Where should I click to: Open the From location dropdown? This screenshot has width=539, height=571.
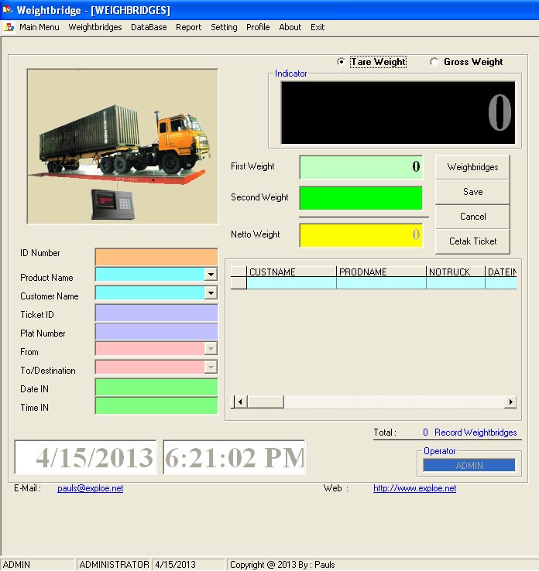(211, 349)
